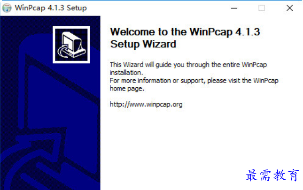Viewport: 303px width, 190px height.
Task: Click the 'Welcome to the WinPcap 4.1.3' heading line
Action: pos(185,32)
